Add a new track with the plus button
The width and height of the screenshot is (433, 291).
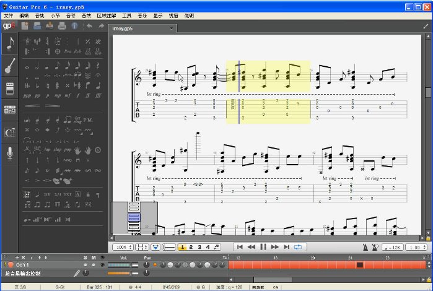coord(17,258)
